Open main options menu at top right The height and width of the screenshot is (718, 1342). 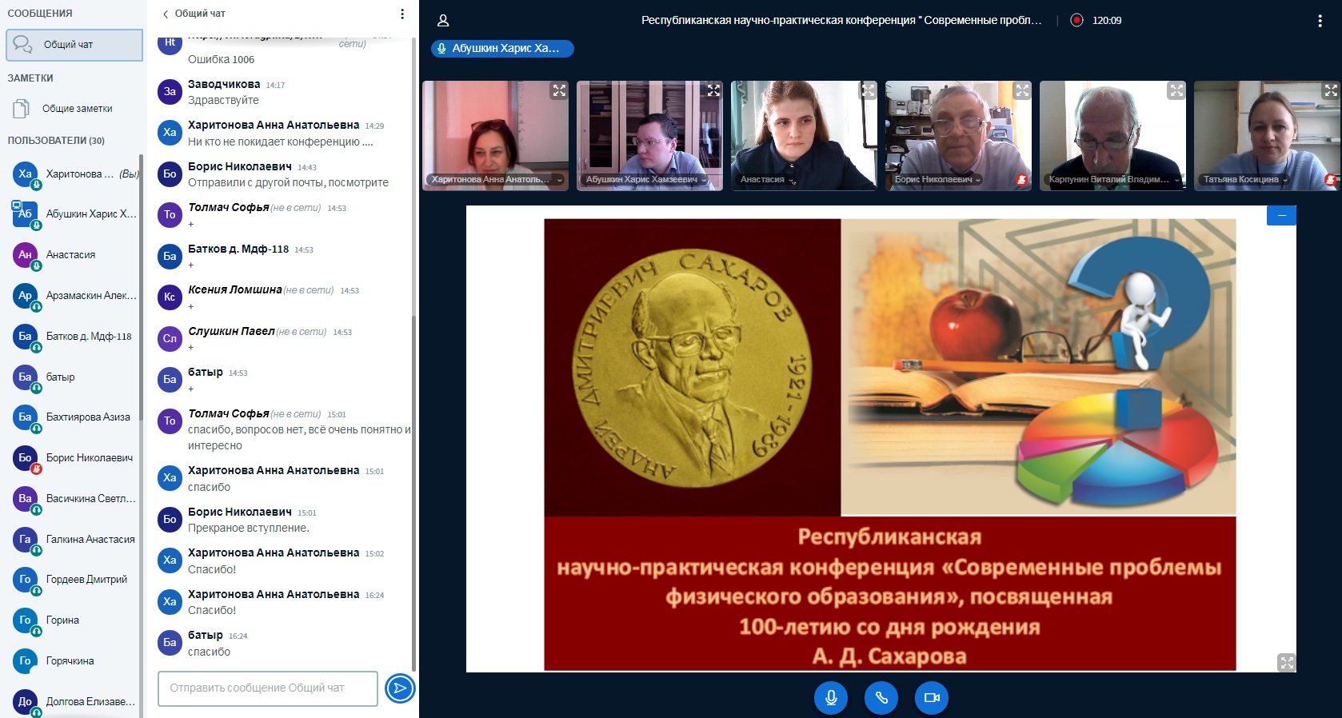pyautogui.click(x=1320, y=21)
